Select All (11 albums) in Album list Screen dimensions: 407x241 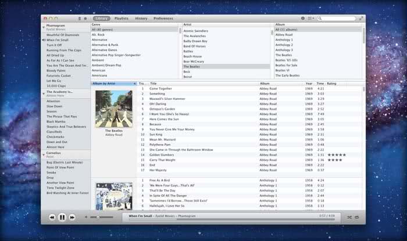(318, 30)
